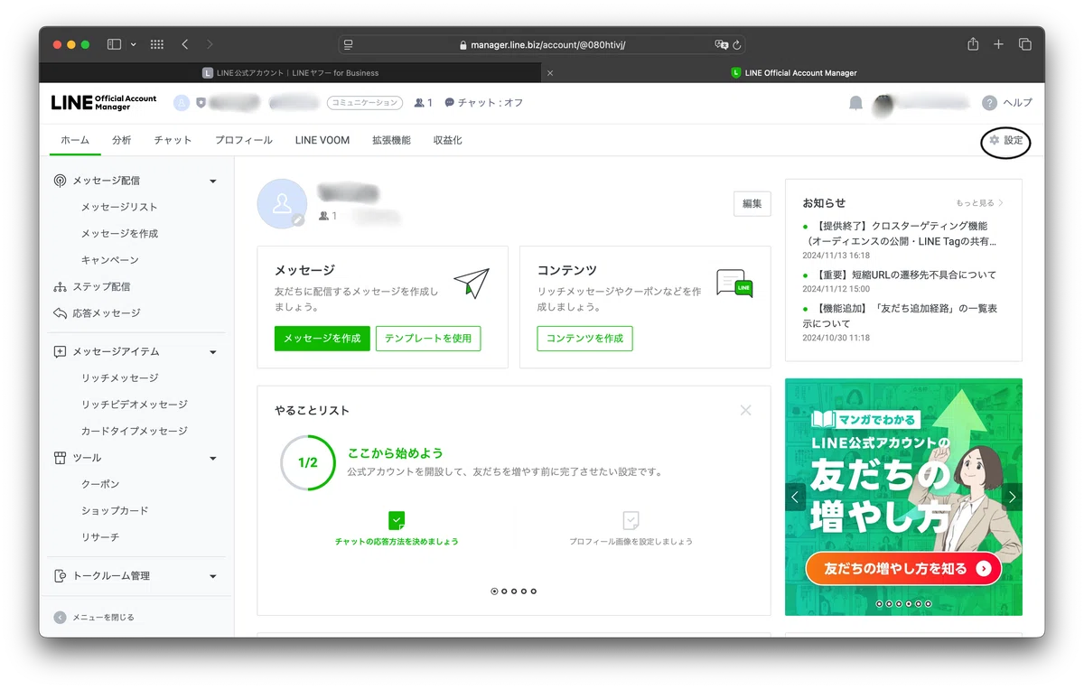Viewport: 1084px width, 689px height.
Task: Open the プロフィール tab
Action: tap(244, 140)
